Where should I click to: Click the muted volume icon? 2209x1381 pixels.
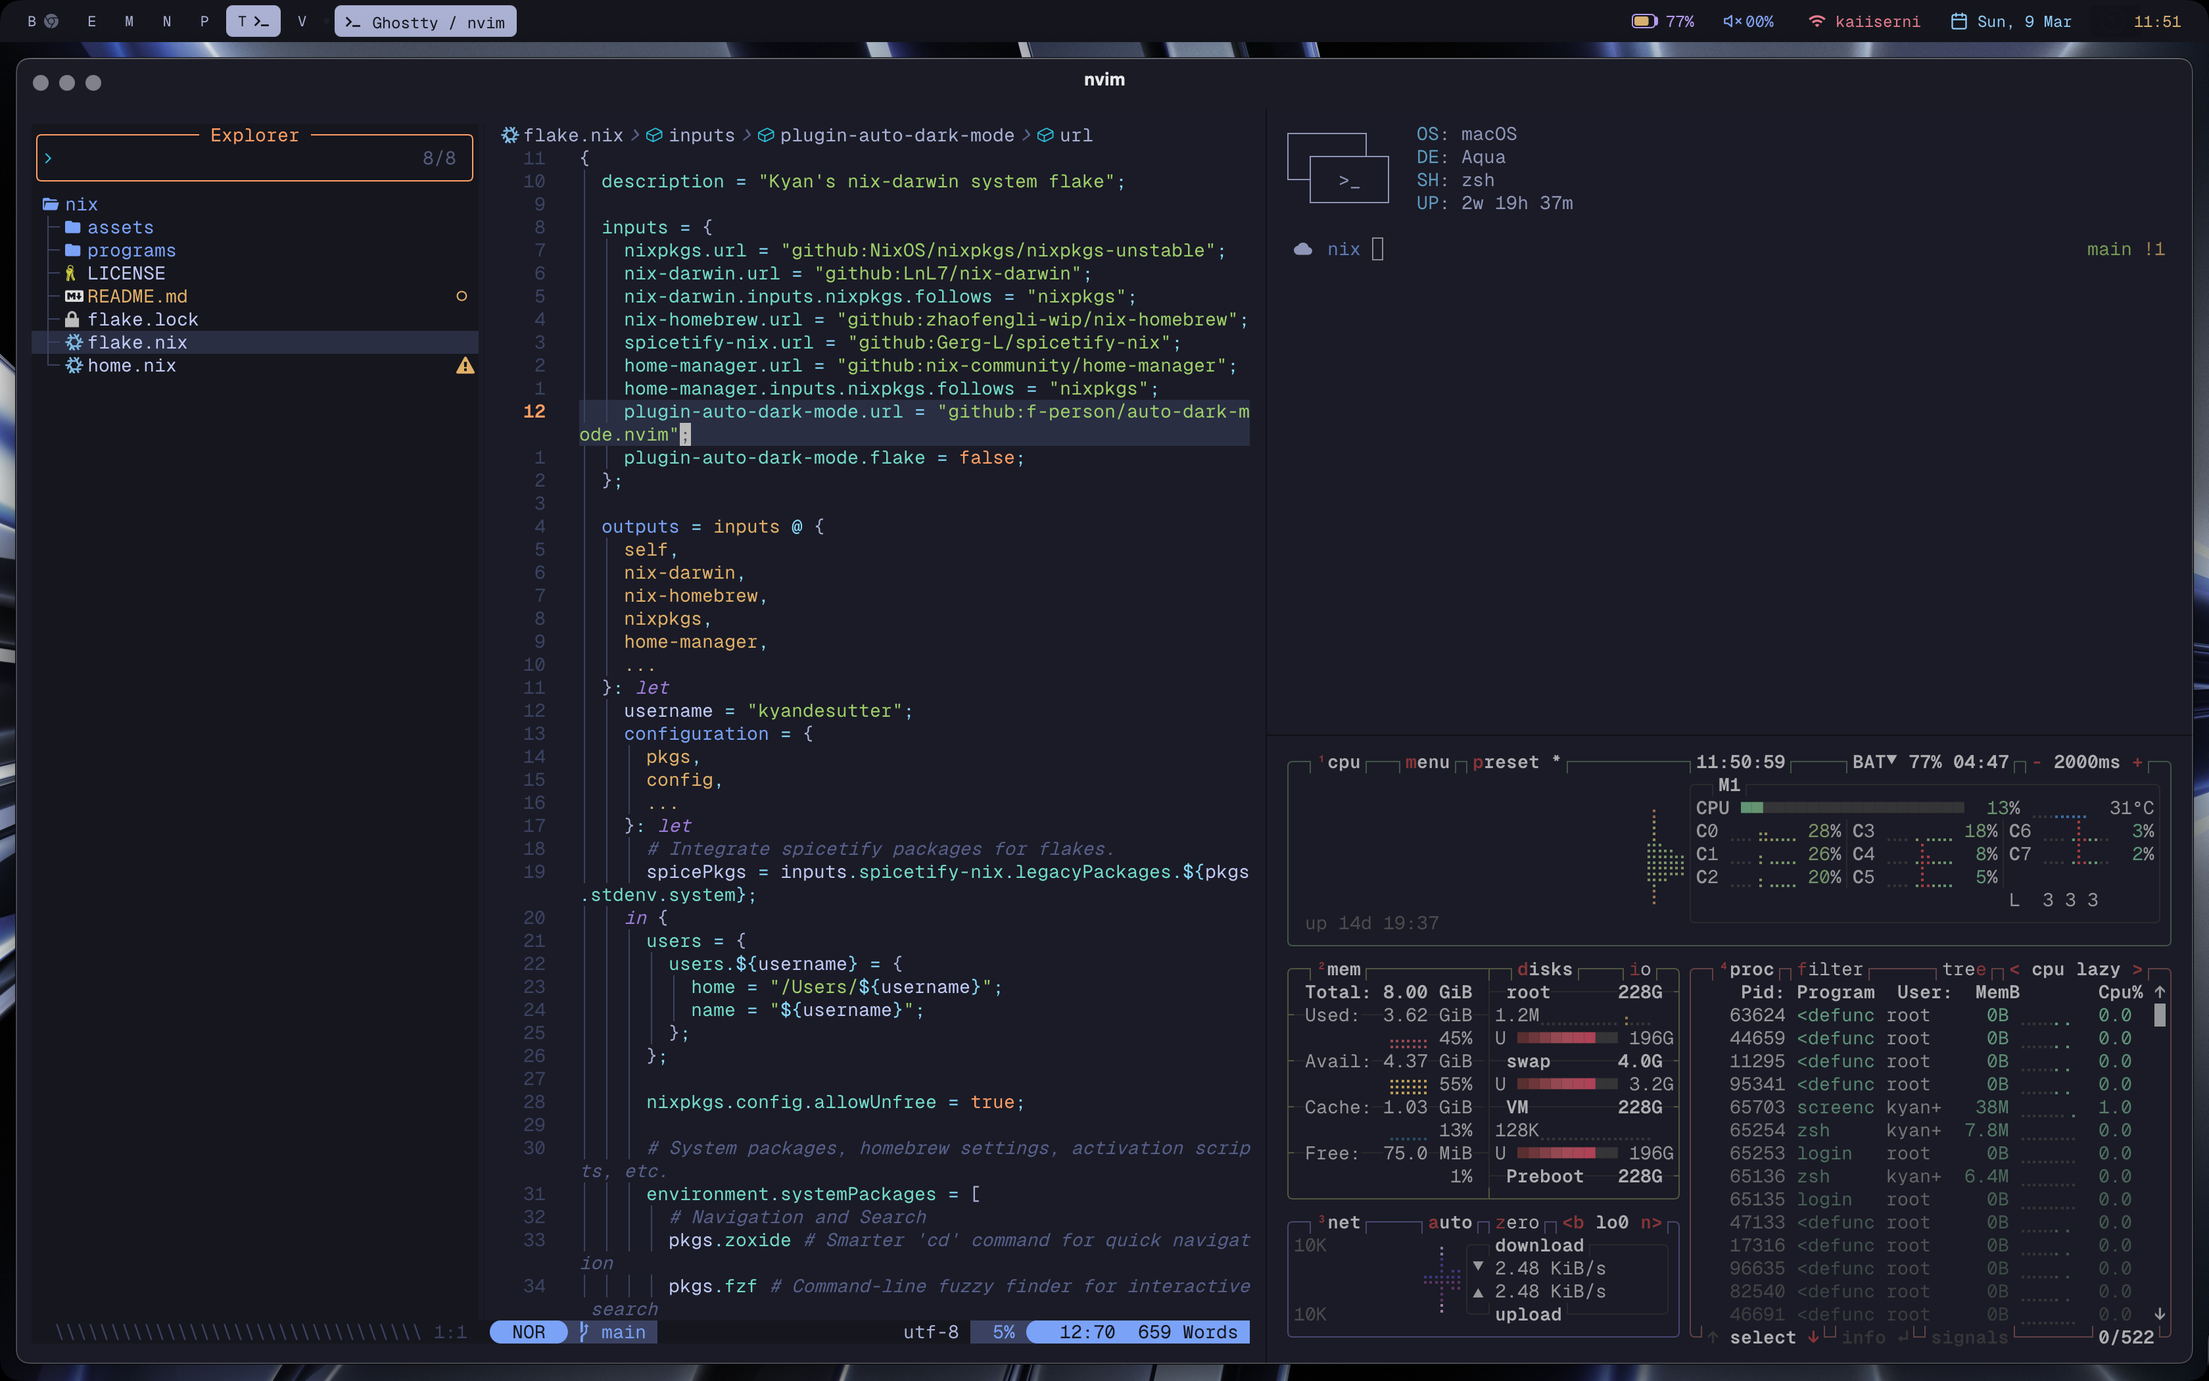click(1732, 21)
